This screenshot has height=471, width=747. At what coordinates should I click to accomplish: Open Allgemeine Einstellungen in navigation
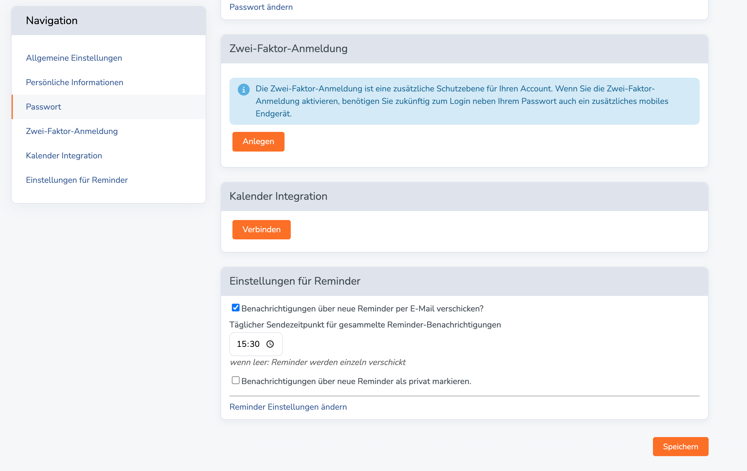click(74, 58)
